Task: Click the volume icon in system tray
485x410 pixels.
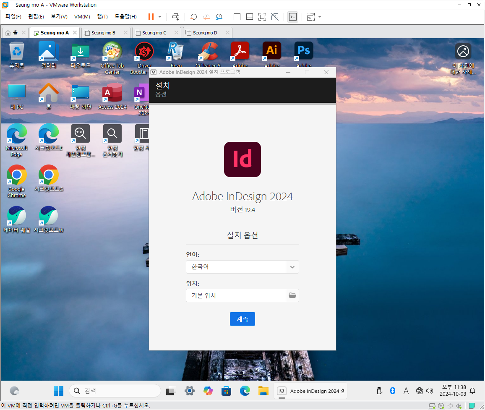Action: [x=430, y=391]
